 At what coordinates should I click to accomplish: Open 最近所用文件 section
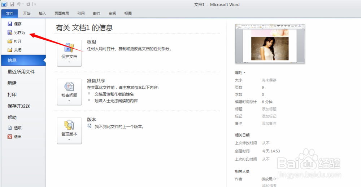21,72
